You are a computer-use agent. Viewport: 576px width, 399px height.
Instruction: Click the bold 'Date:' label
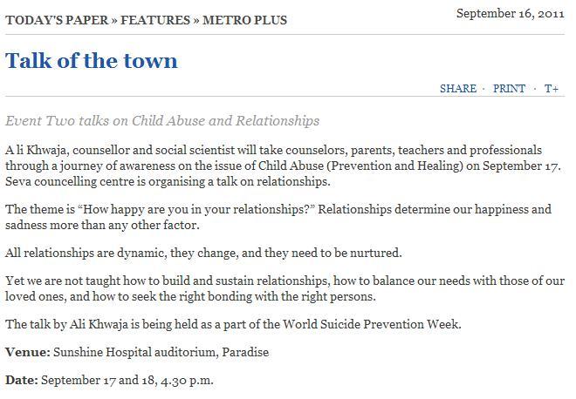point(22,380)
